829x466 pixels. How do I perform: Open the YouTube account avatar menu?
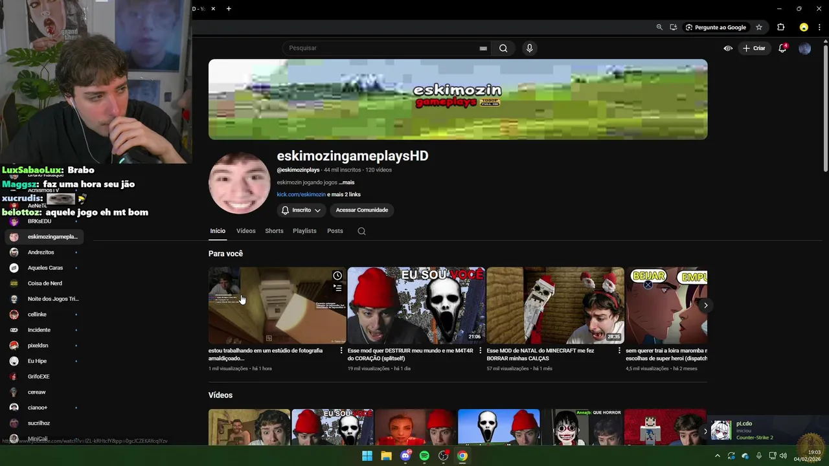coord(804,49)
